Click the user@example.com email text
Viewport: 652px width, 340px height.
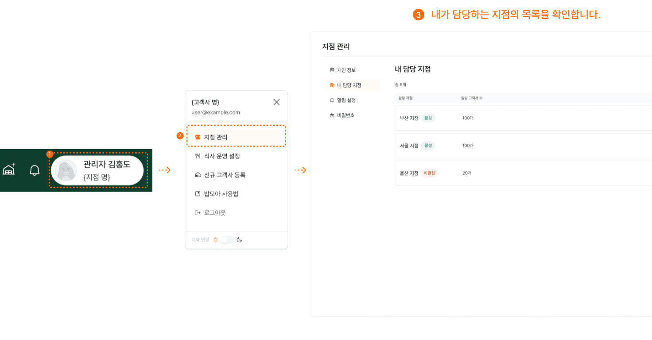[x=216, y=112]
